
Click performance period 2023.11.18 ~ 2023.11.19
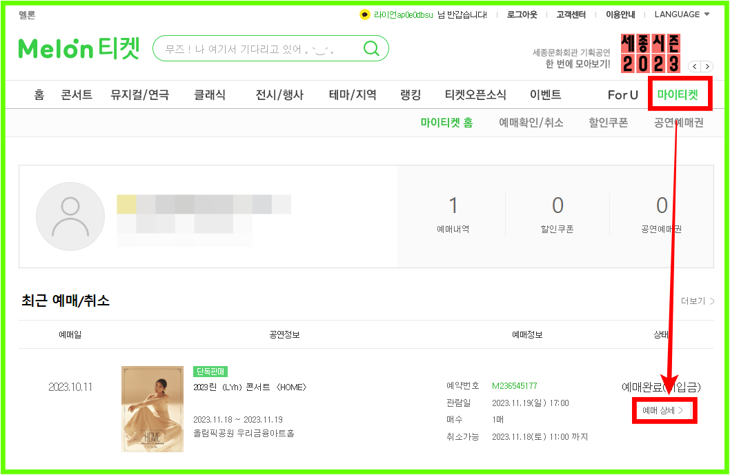coord(238,420)
